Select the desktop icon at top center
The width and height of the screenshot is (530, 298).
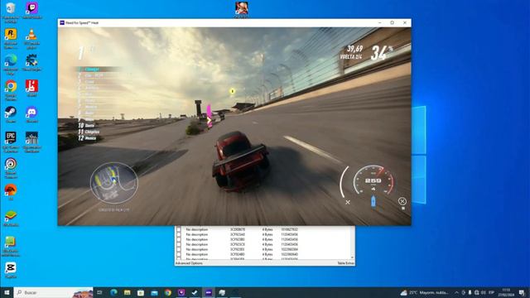(x=241, y=8)
